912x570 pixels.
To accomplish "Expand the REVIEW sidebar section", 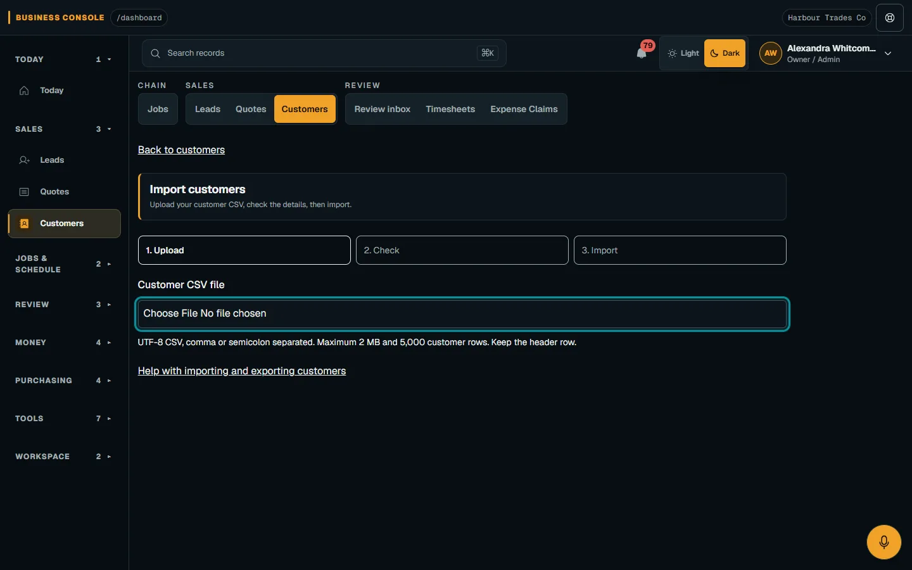I will coord(64,305).
